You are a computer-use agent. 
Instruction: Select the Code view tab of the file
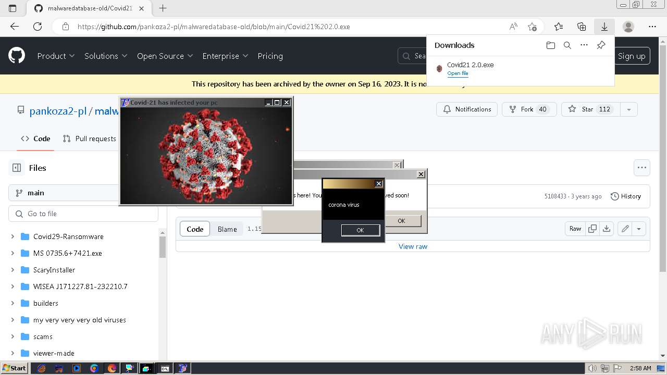click(195, 229)
